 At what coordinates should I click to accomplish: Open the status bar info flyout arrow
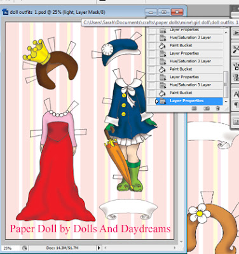pyautogui.click(x=99, y=248)
